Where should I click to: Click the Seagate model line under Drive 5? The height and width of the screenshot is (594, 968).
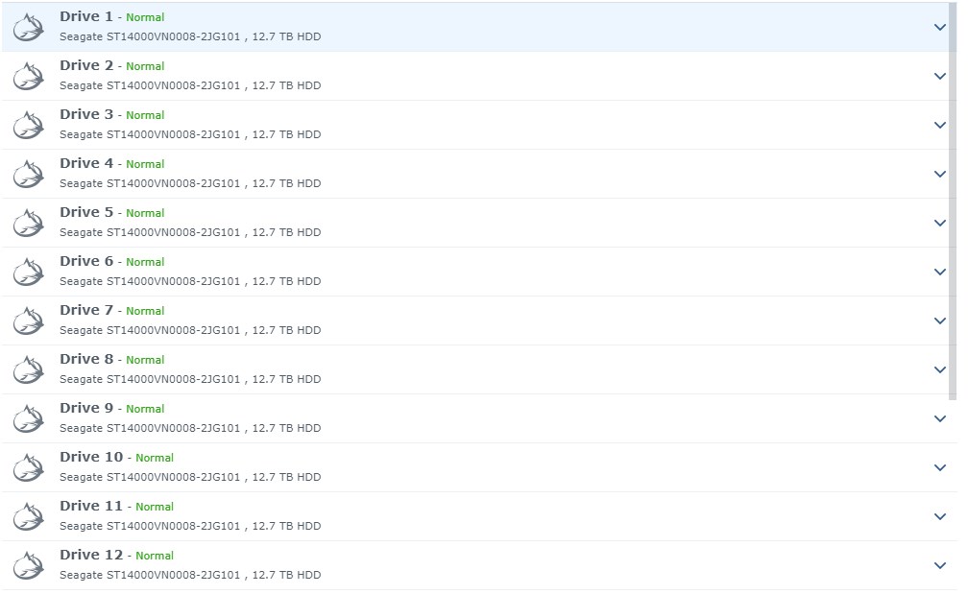tap(190, 232)
